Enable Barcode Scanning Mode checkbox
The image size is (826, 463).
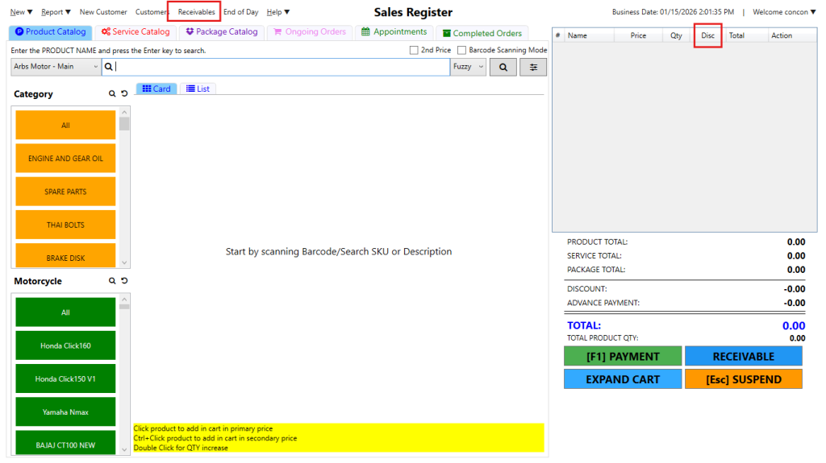coord(461,50)
